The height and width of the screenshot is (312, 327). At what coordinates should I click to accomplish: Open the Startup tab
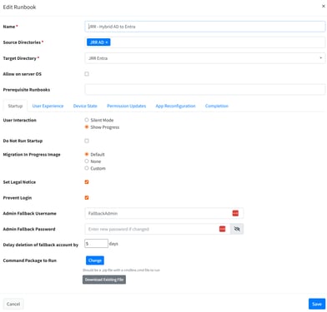coord(15,106)
